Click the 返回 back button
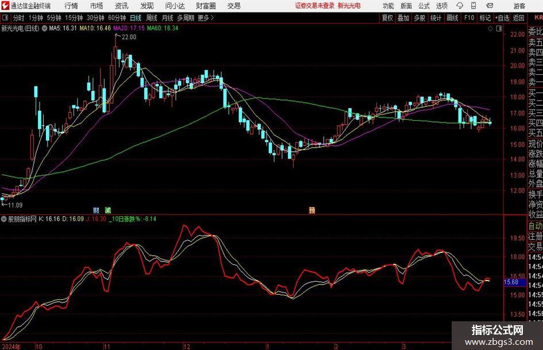Image resolution: width=543 pixels, height=350 pixels. coord(518,18)
